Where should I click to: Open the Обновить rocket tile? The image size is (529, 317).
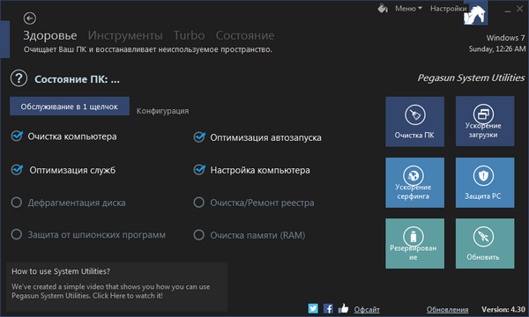[x=485, y=244]
